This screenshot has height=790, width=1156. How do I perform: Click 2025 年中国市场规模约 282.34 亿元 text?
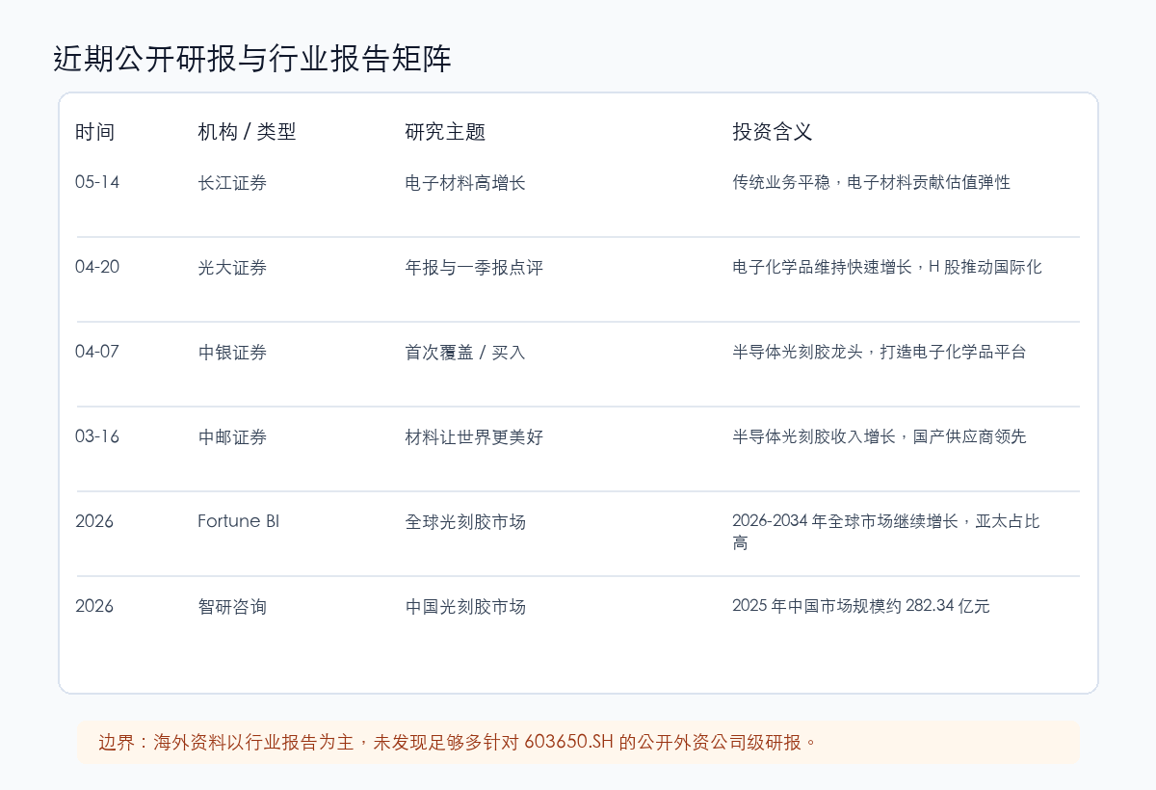coord(861,606)
